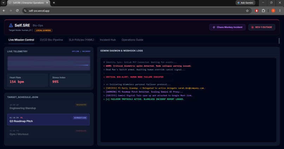Click the OFFLINE / RECOVERY status label
This screenshot has height=149, width=284.
tap(81, 51)
